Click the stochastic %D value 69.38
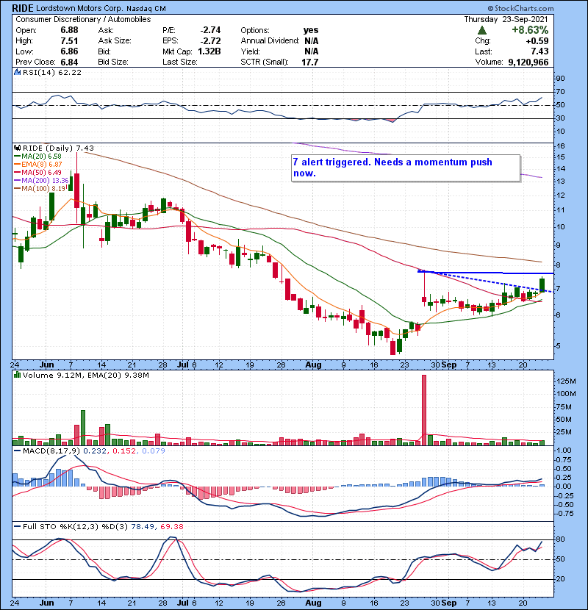Screen dimensions: 588x610 click(171, 527)
